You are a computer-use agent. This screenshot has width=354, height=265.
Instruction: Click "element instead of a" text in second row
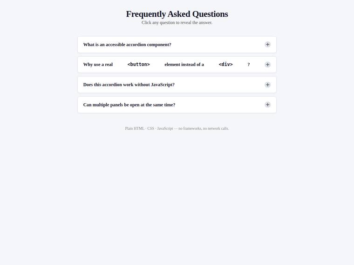pos(184,65)
